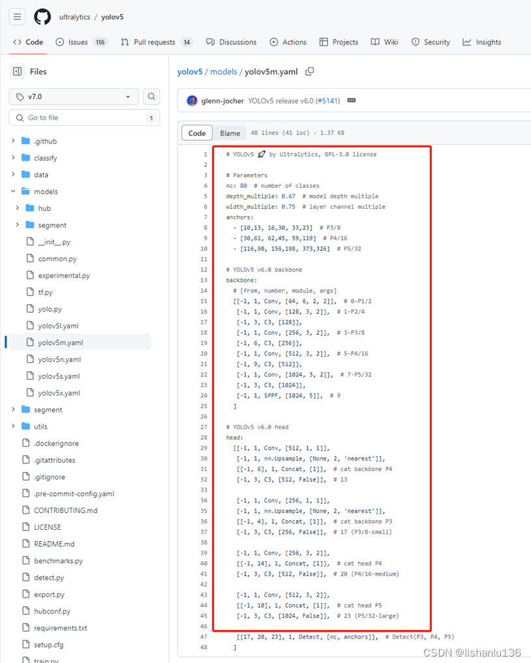Screen dimensions: 531x663
Task: Open the hamburger navigation menu
Action: (18, 17)
